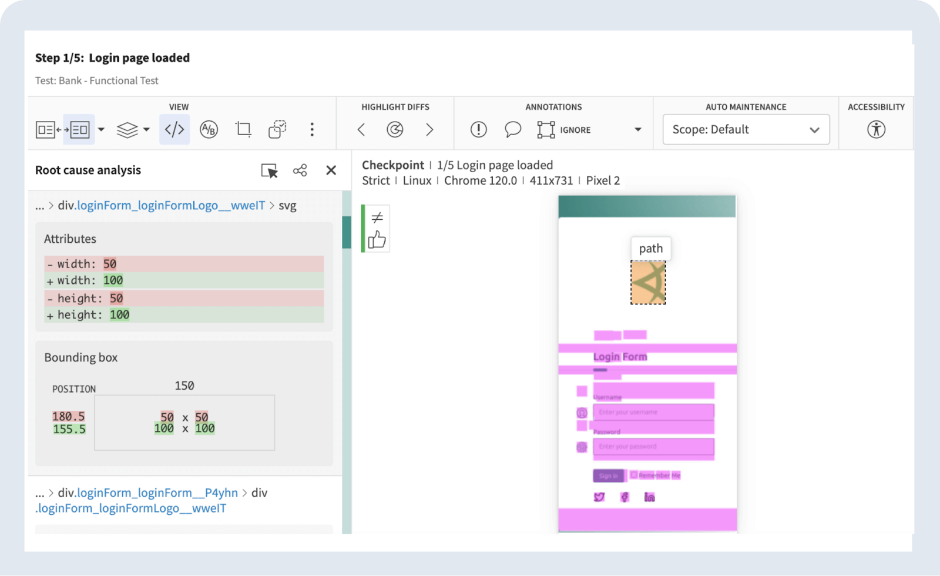Click the element selector cursor icon
Screen dimensions: 940x576
269,170
